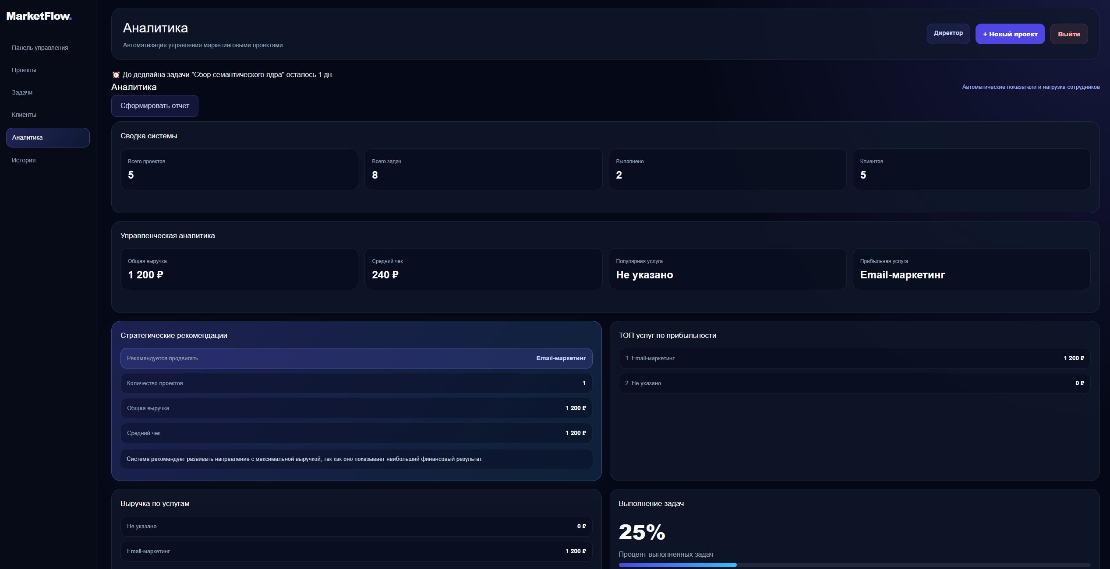Select the Всего проектов card
The height and width of the screenshot is (569, 1110).
(x=239, y=169)
